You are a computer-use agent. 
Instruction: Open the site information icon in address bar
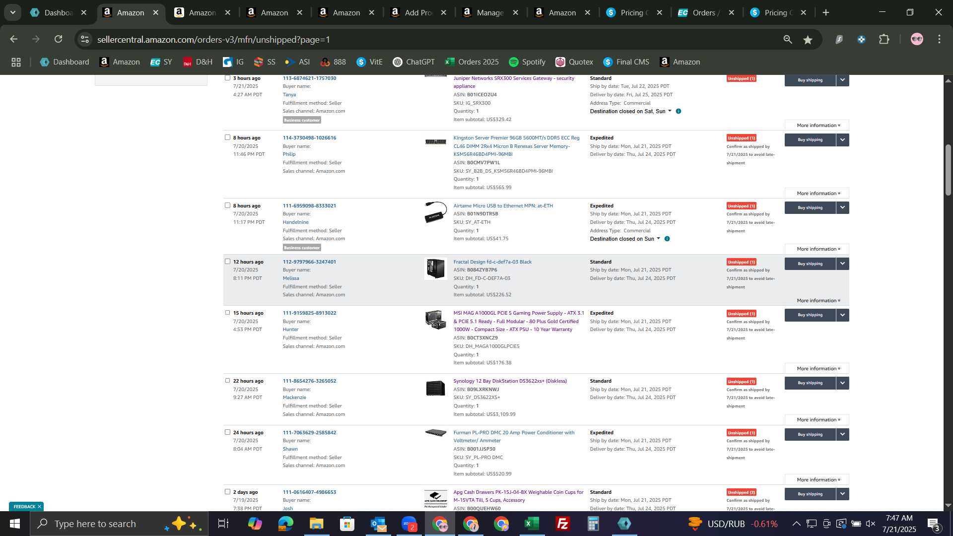(85, 39)
